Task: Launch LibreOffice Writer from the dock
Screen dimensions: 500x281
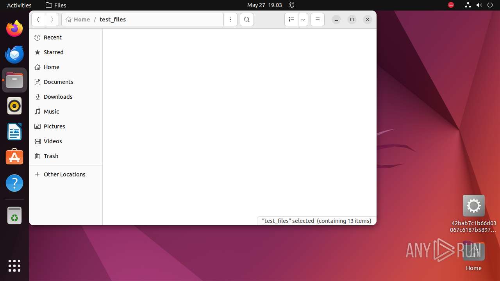Action: [x=14, y=132]
